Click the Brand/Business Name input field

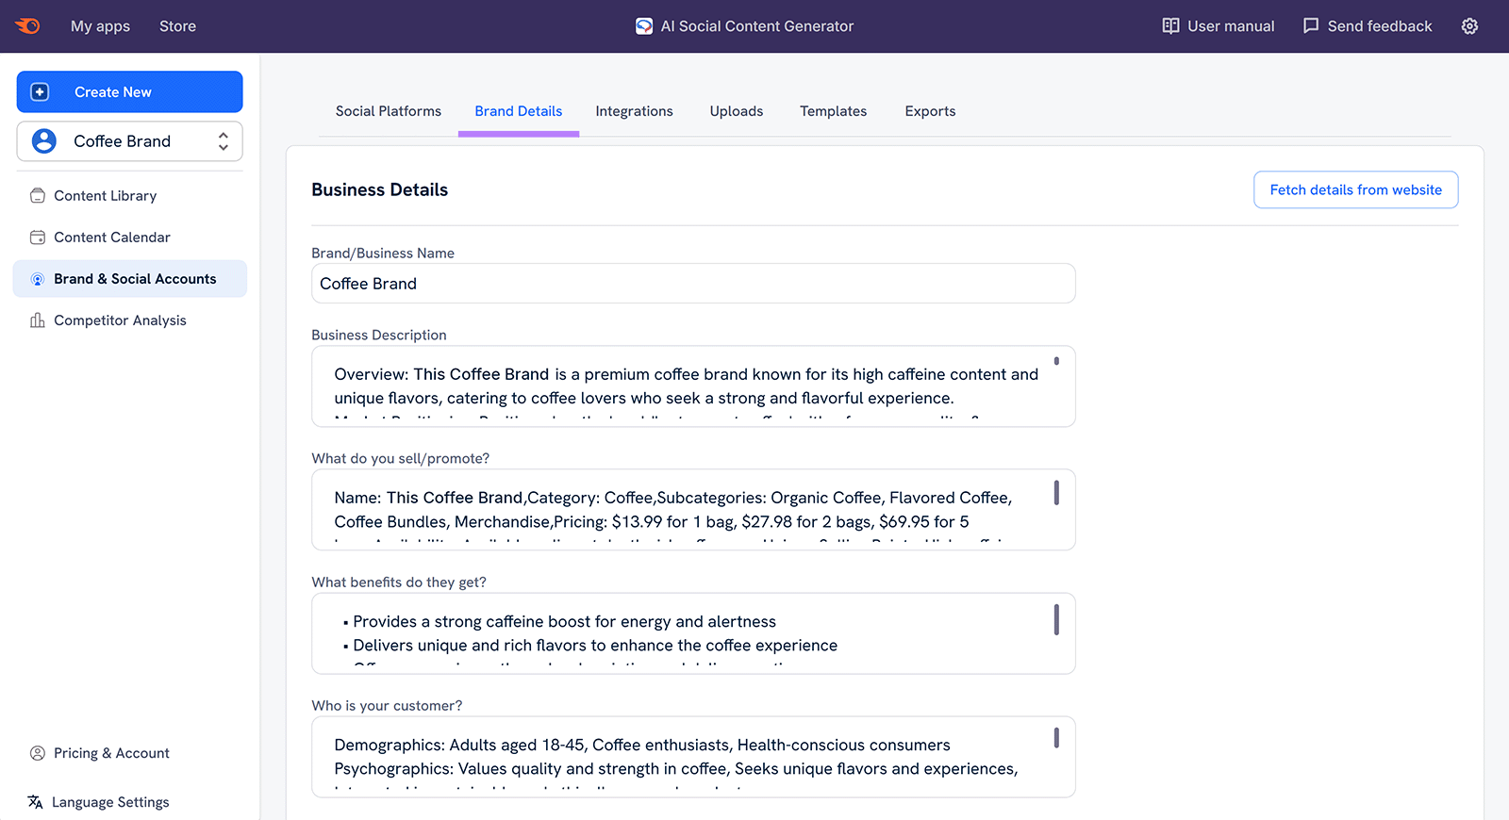[693, 284]
